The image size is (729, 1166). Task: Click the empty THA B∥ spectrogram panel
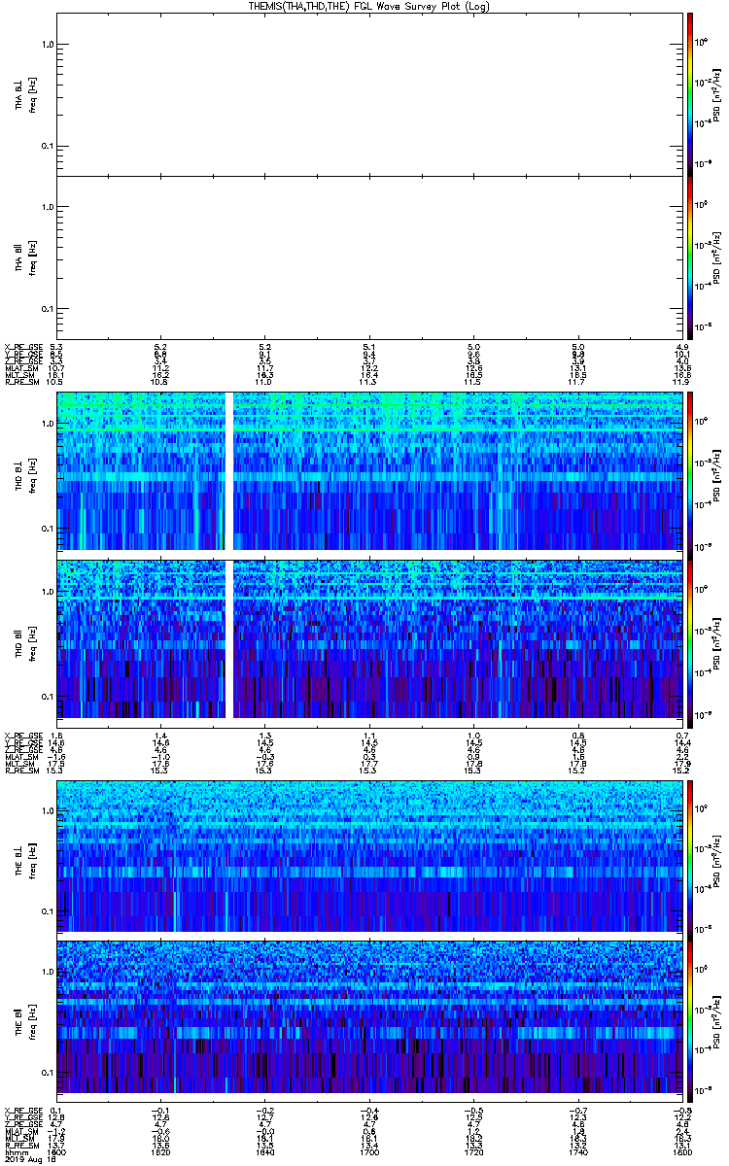click(x=368, y=257)
